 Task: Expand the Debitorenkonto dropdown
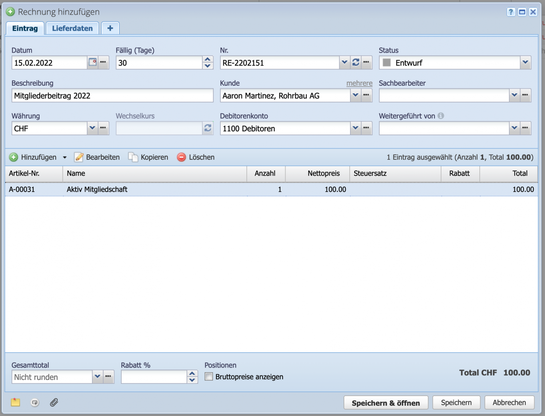[x=355, y=128]
